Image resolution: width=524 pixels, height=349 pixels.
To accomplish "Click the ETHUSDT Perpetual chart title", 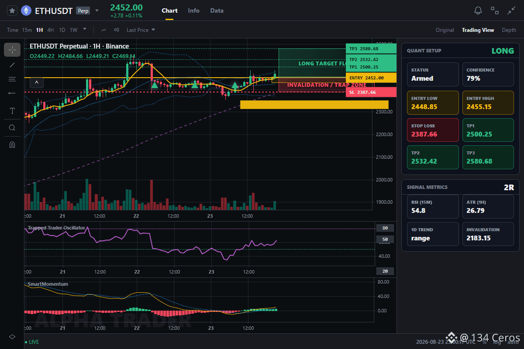I will (79, 46).
